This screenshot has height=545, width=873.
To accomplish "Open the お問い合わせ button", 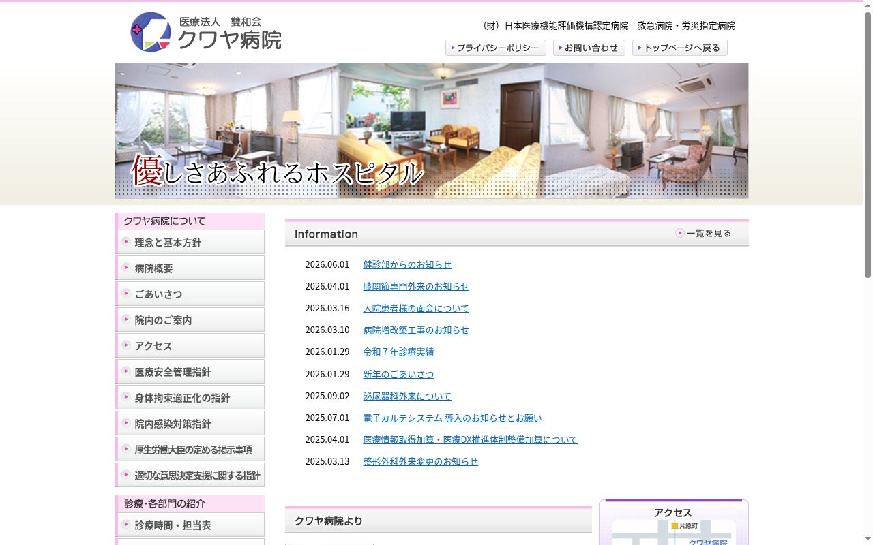I will 589,48.
